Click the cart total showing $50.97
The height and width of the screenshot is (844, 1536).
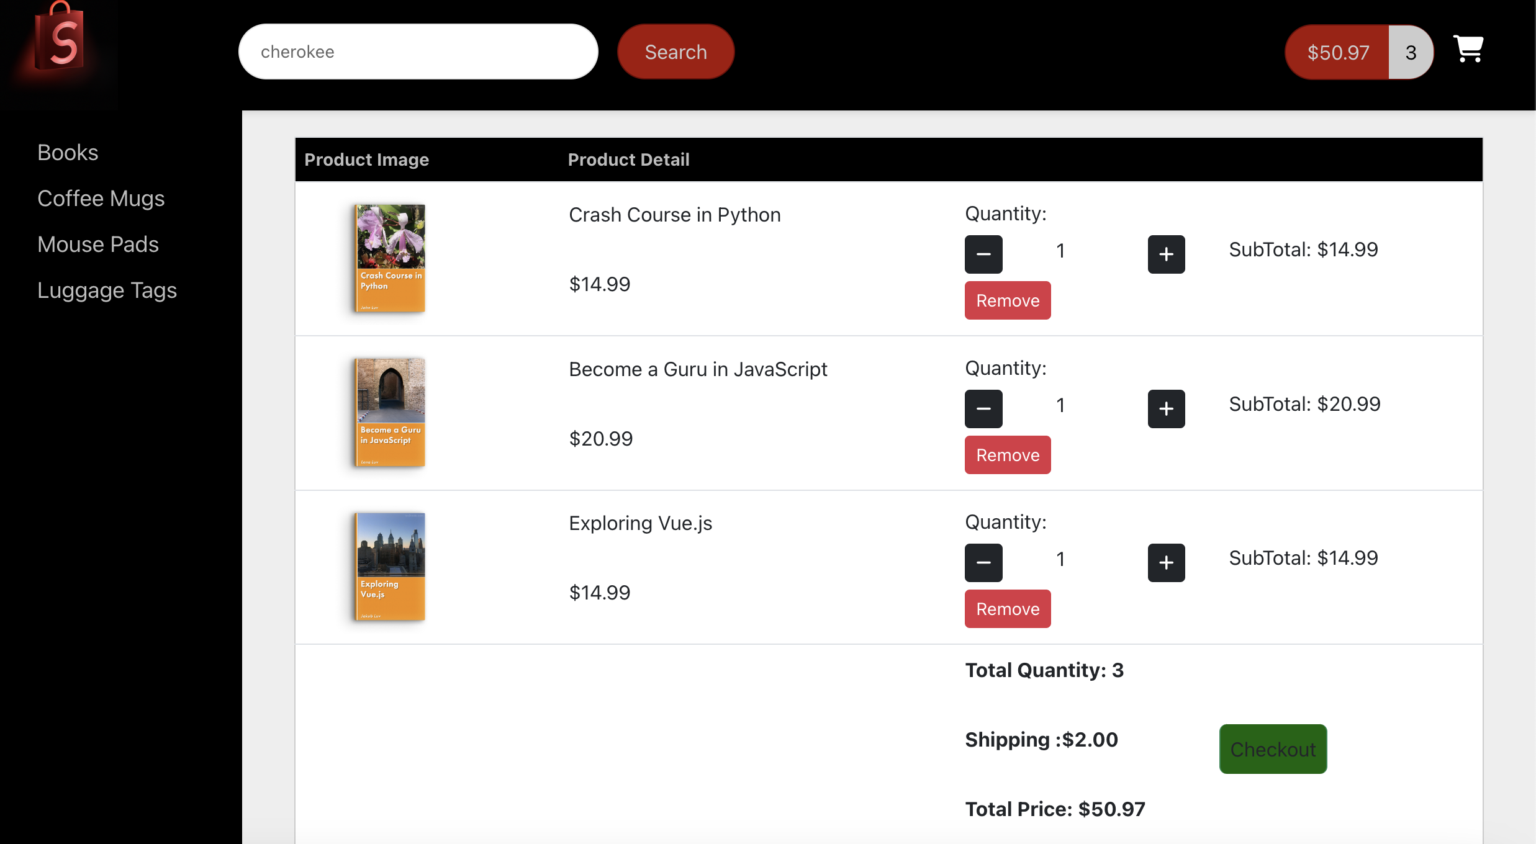(x=1337, y=52)
